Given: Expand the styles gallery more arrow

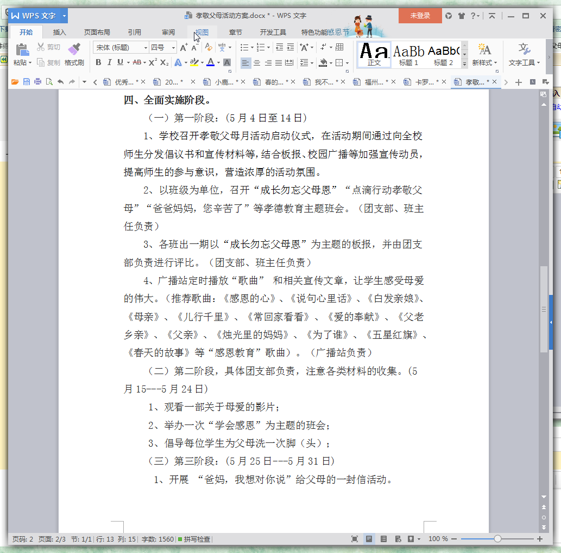Looking at the screenshot, I should point(464,64).
